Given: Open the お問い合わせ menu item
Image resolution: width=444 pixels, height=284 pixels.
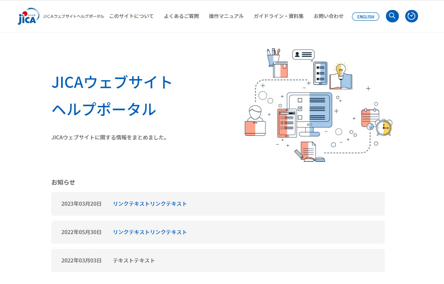Looking at the screenshot, I should coord(328,16).
